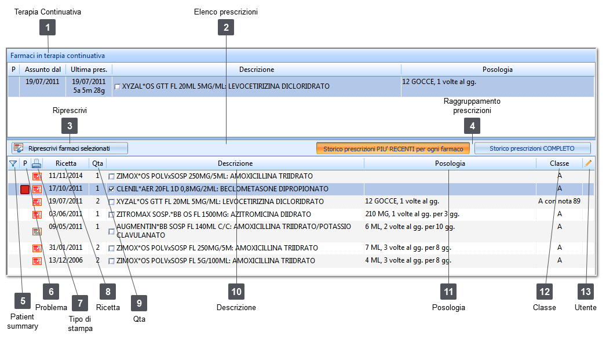Viewport: 606px width, 342px height.
Task: Click the printer icon column header
Action: (36, 163)
